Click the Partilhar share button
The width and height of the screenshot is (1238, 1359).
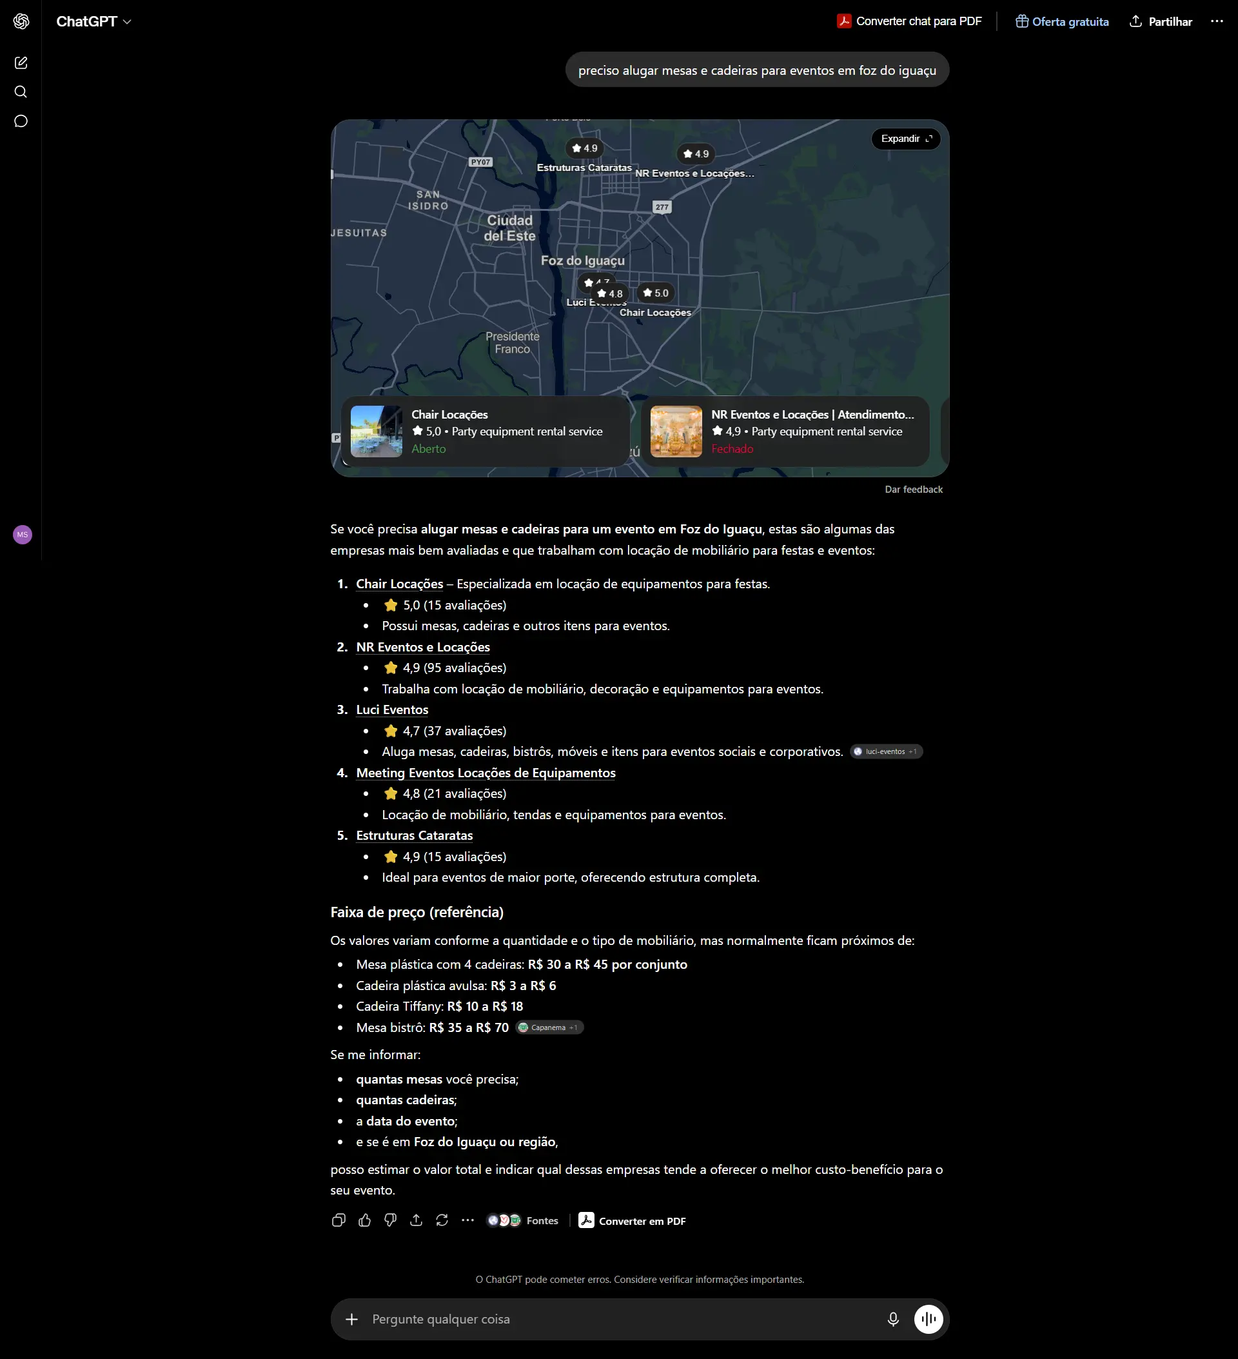[x=1161, y=21]
